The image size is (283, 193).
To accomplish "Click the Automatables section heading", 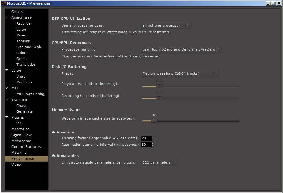I will [65, 156].
